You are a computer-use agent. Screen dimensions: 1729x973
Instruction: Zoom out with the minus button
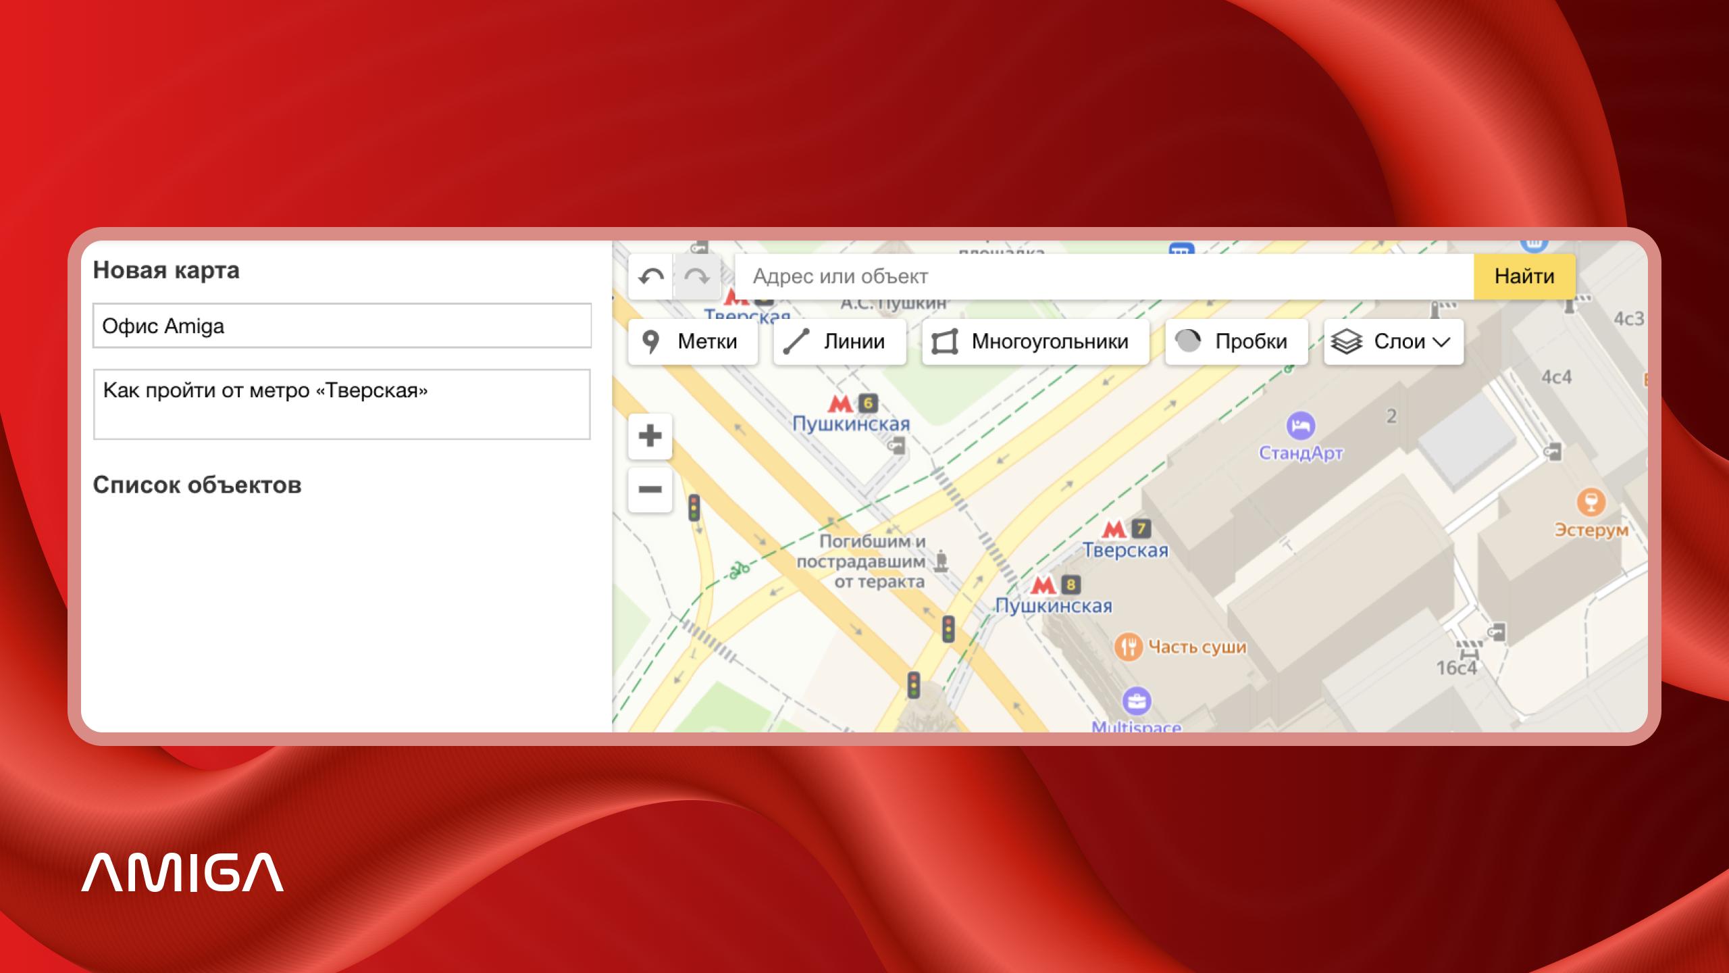point(650,489)
